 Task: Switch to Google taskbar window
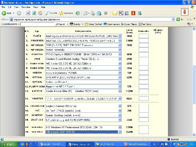click(51, 144)
